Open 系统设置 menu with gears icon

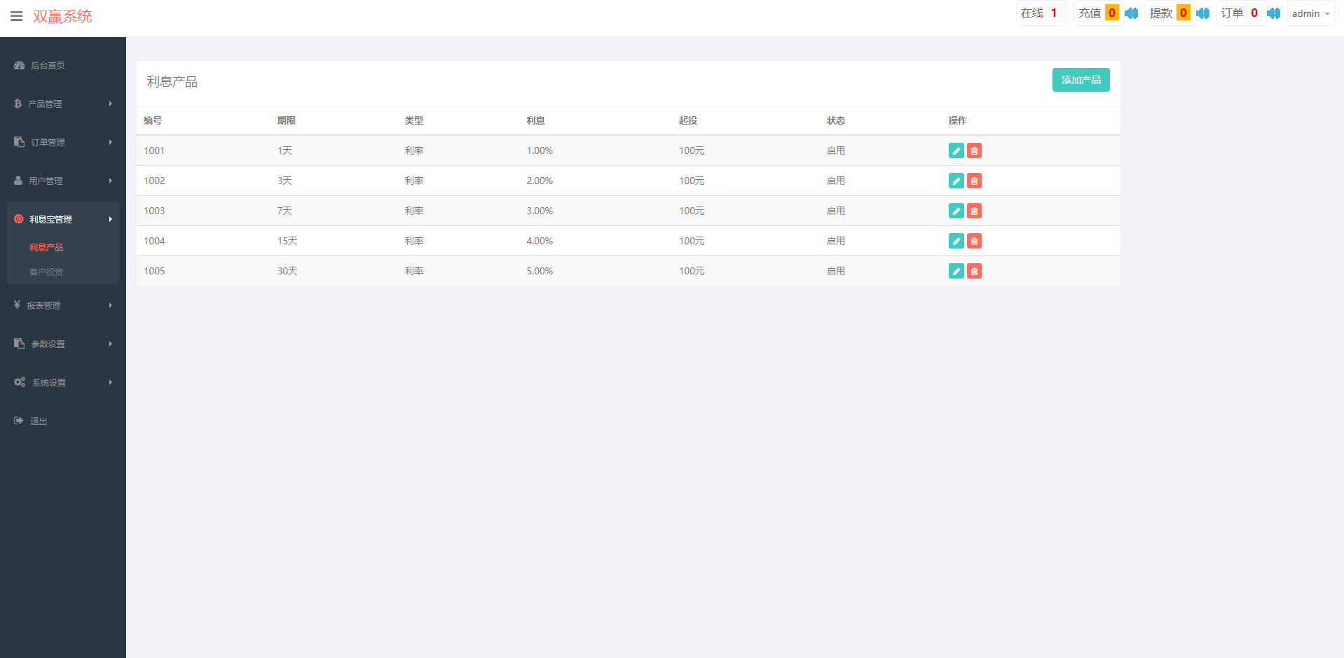[63, 382]
